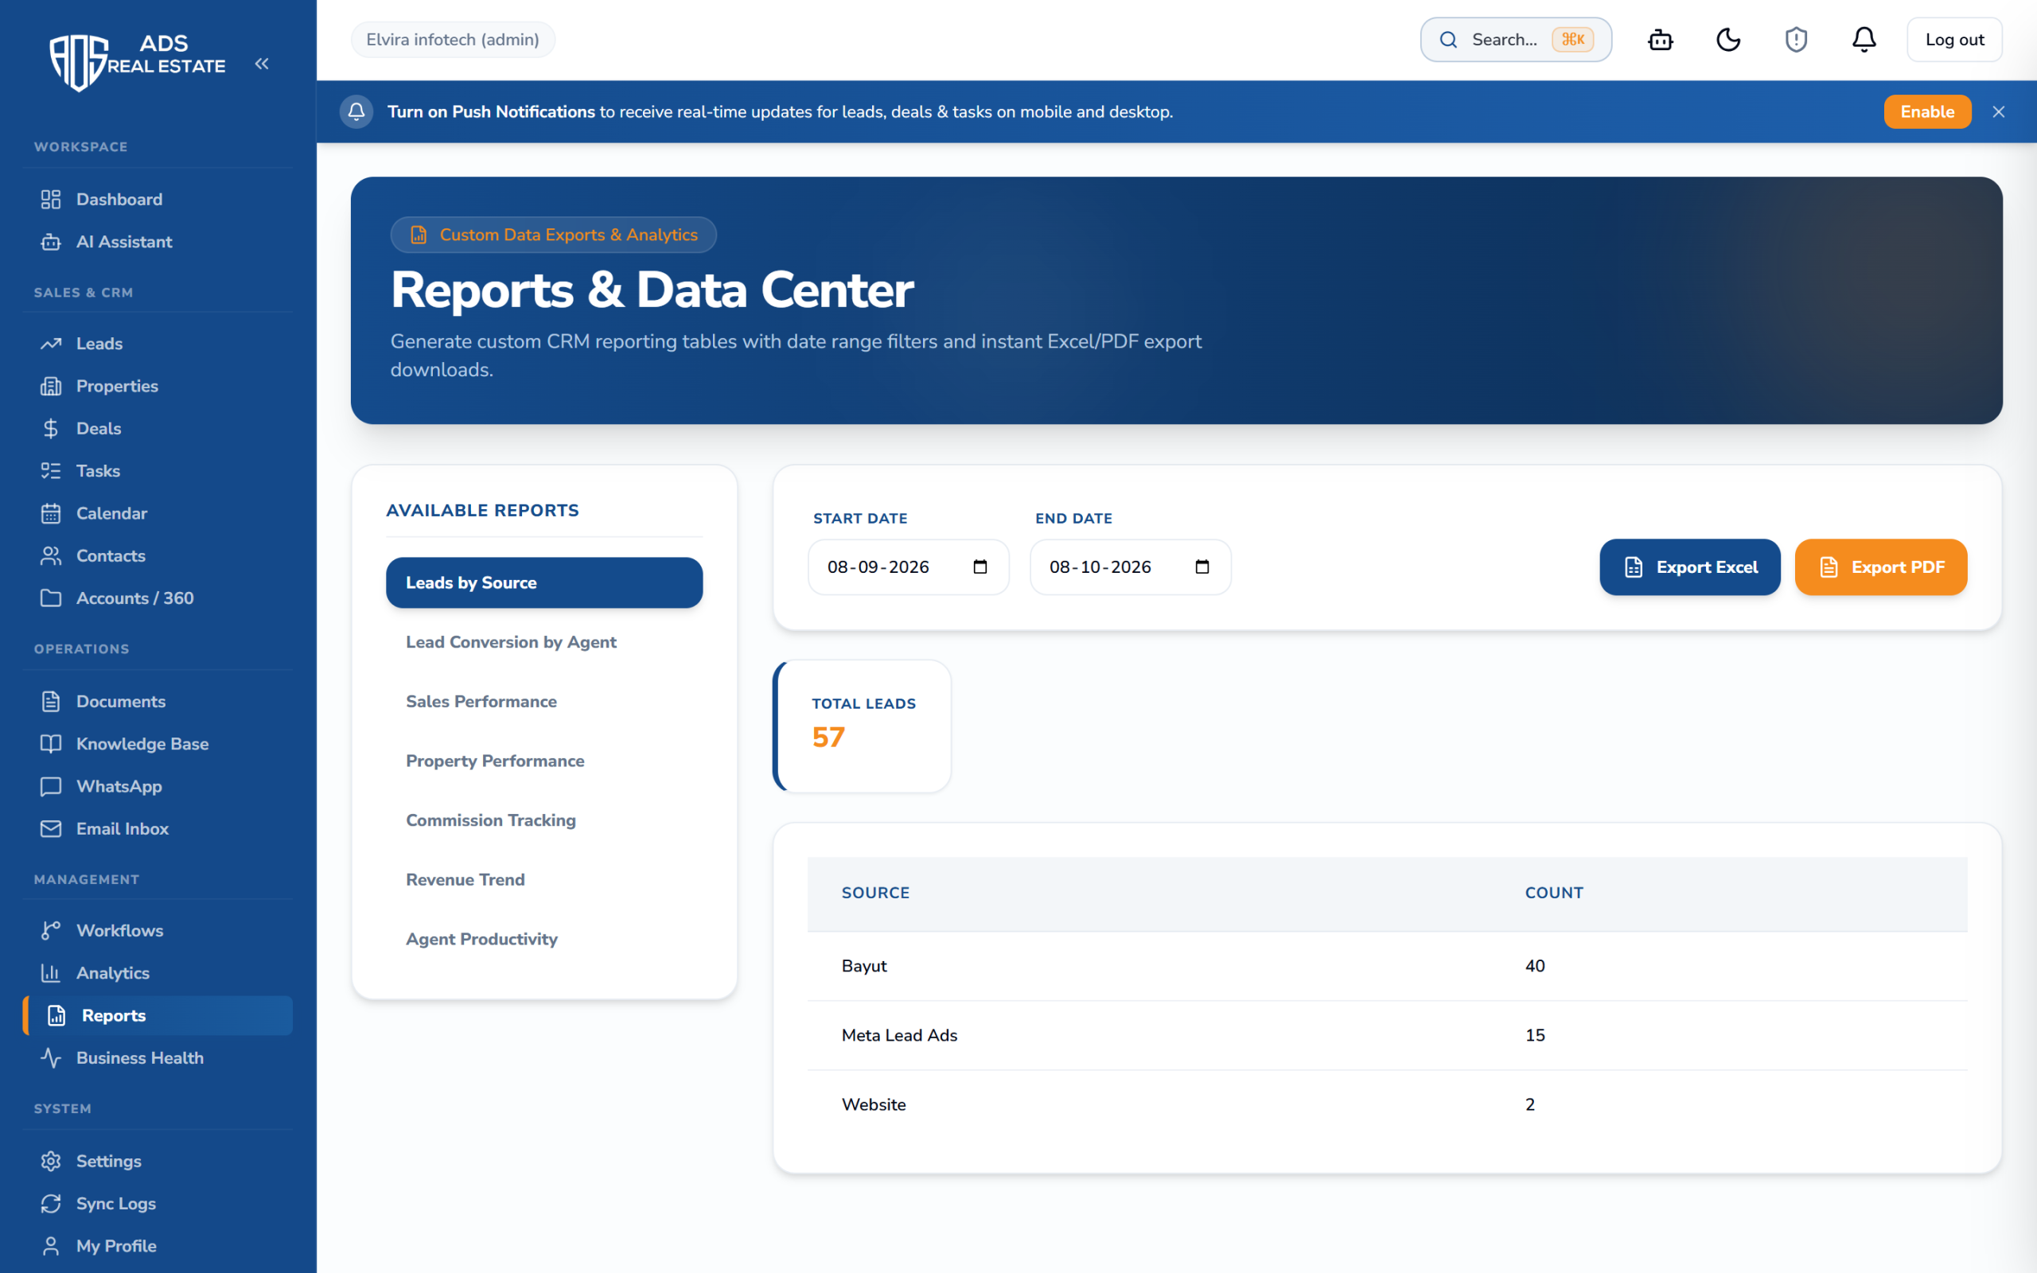Open the Commission Tracking report
2037x1273 pixels.
(543, 820)
